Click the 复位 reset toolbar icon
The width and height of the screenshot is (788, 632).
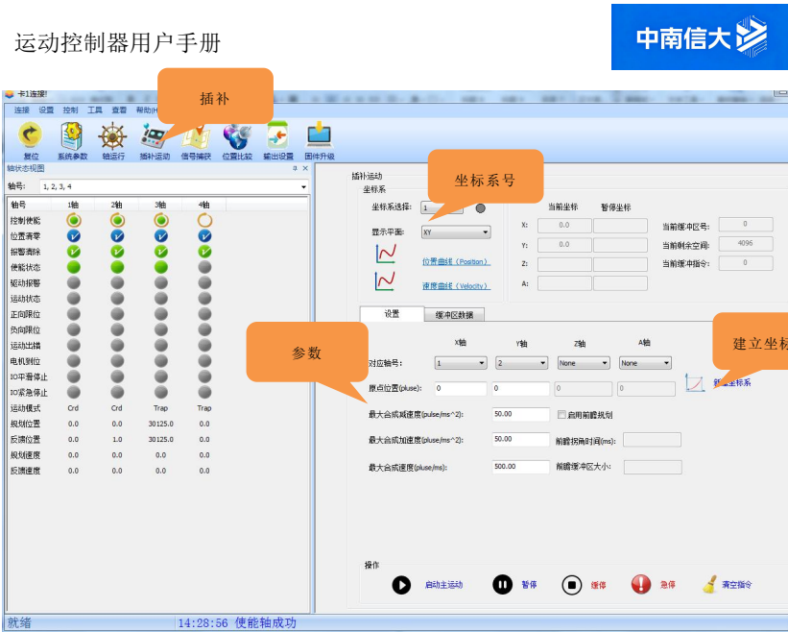coord(31,135)
